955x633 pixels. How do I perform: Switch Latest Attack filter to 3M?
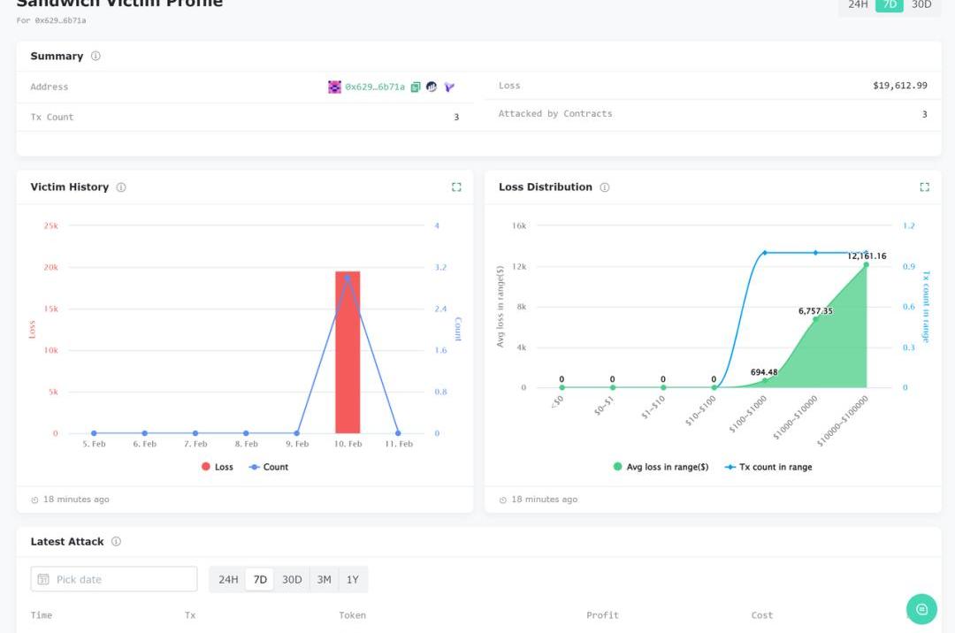pyautogui.click(x=324, y=579)
